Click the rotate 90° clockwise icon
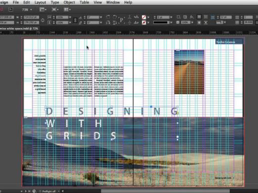This screenshot has width=258, height=193. point(108,17)
